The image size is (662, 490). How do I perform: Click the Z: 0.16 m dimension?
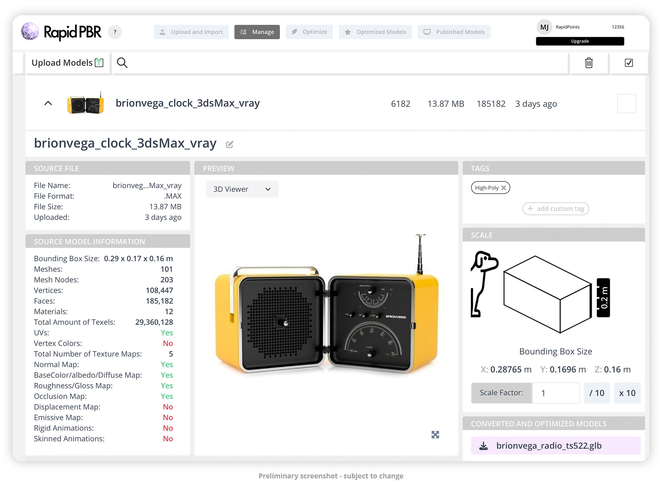(x=613, y=369)
